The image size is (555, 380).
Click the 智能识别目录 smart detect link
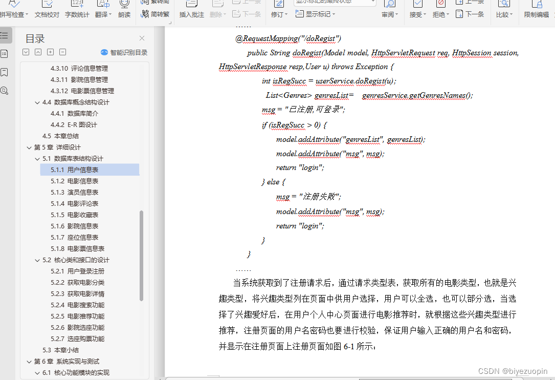coord(124,52)
